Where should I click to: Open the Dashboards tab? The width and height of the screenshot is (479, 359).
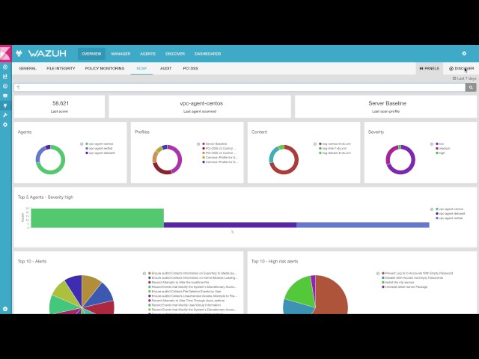click(208, 54)
